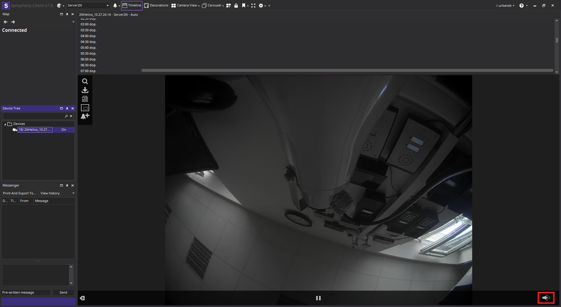Image resolution: width=561 pixels, height=307 pixels.
Task: Open the r.urbanek user menu
Action: point(505,6)
